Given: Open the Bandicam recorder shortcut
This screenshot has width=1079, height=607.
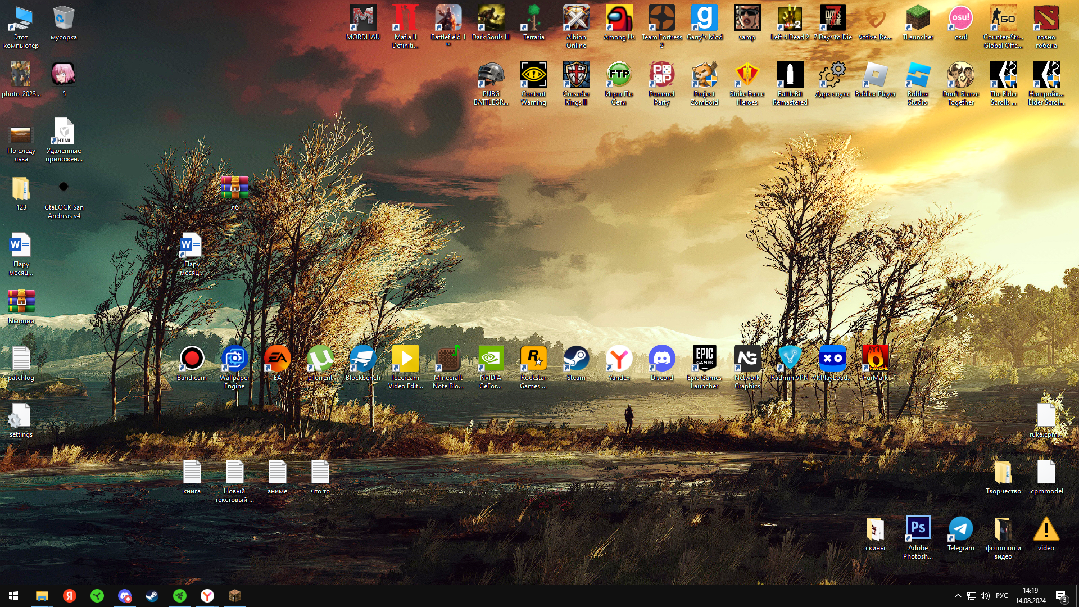Looking at the screenshot, I should click(192, 364).
